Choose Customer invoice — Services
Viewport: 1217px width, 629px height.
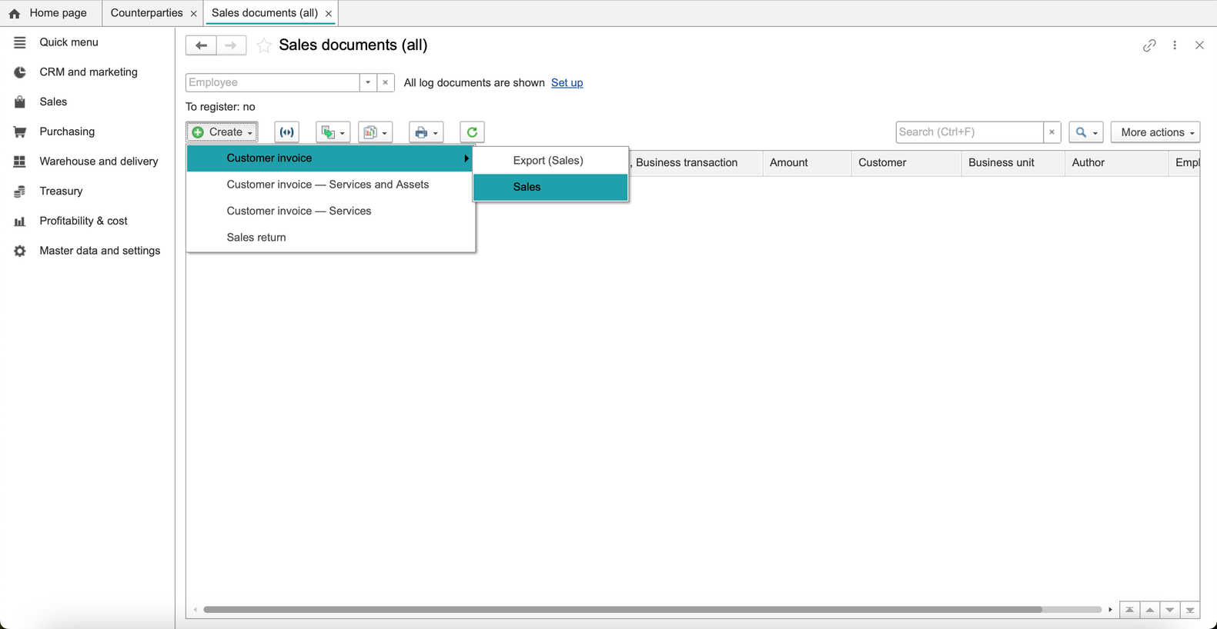point(330,211)
